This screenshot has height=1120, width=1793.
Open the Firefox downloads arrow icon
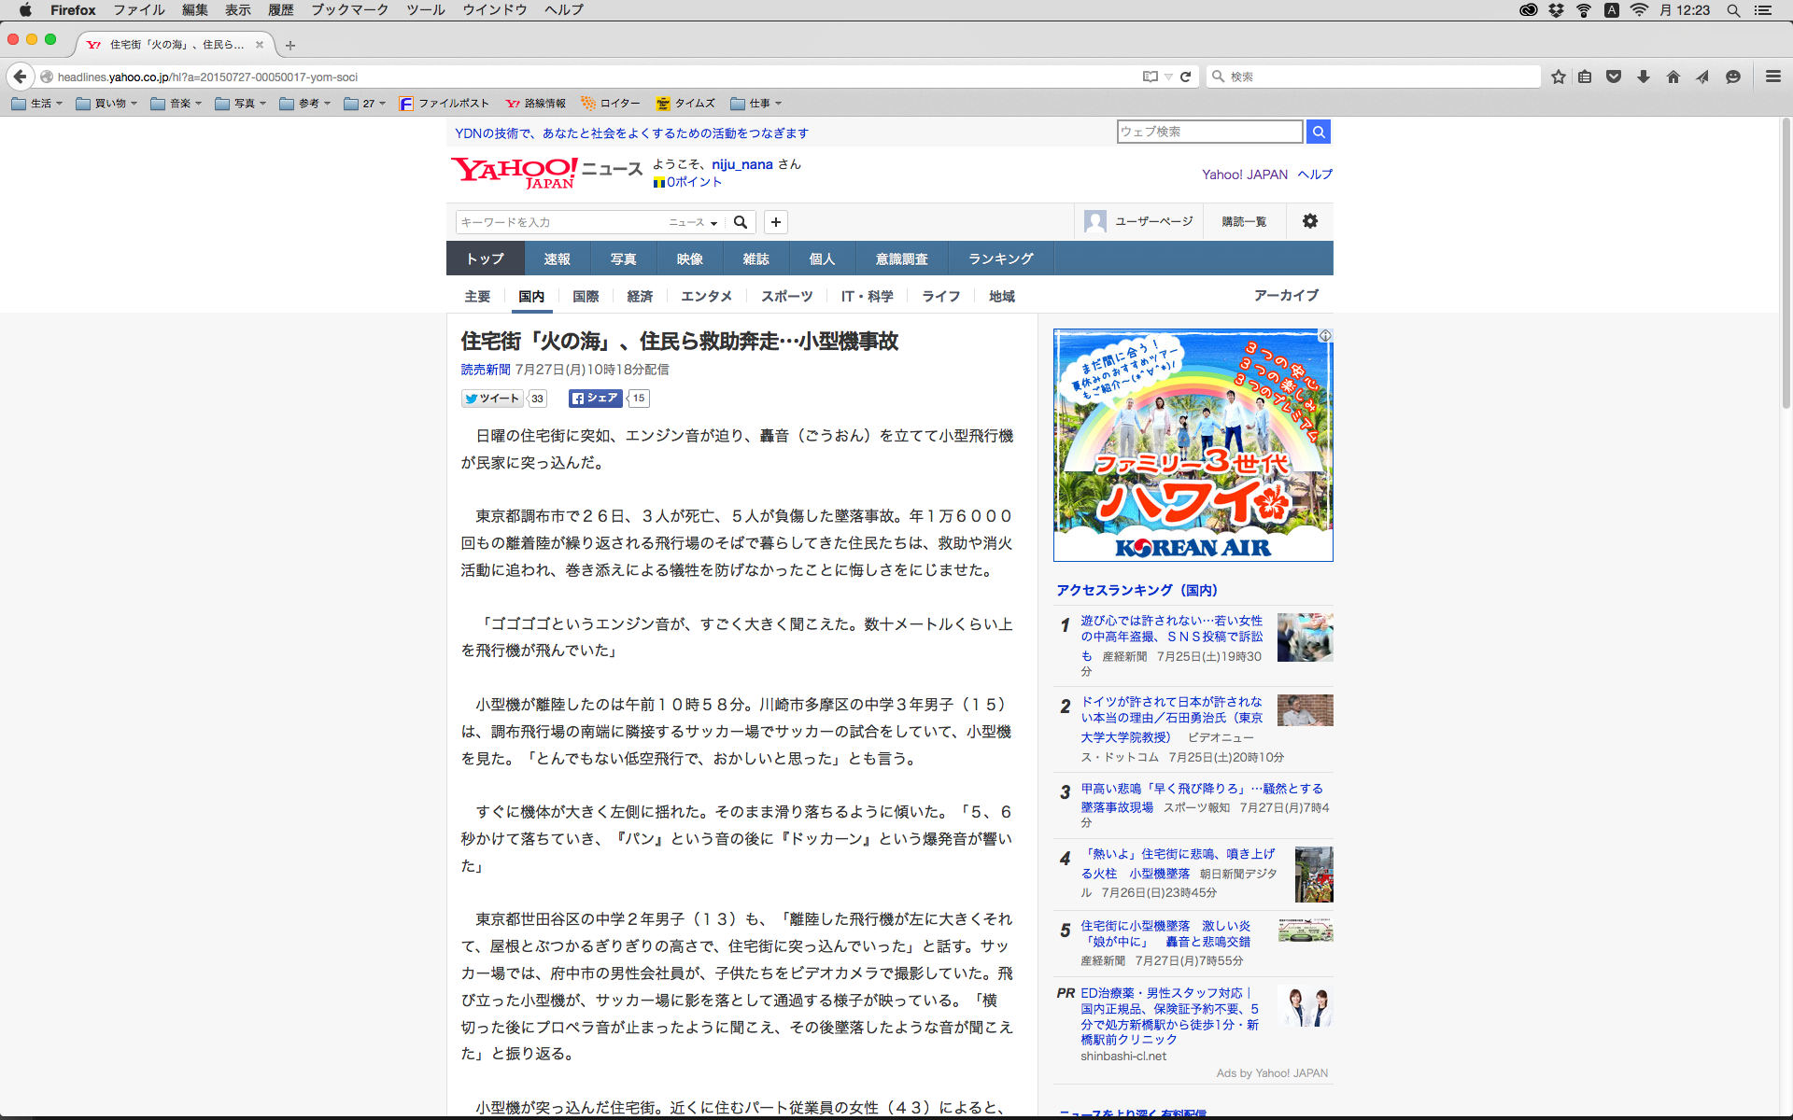click(x=1644, y=77)
